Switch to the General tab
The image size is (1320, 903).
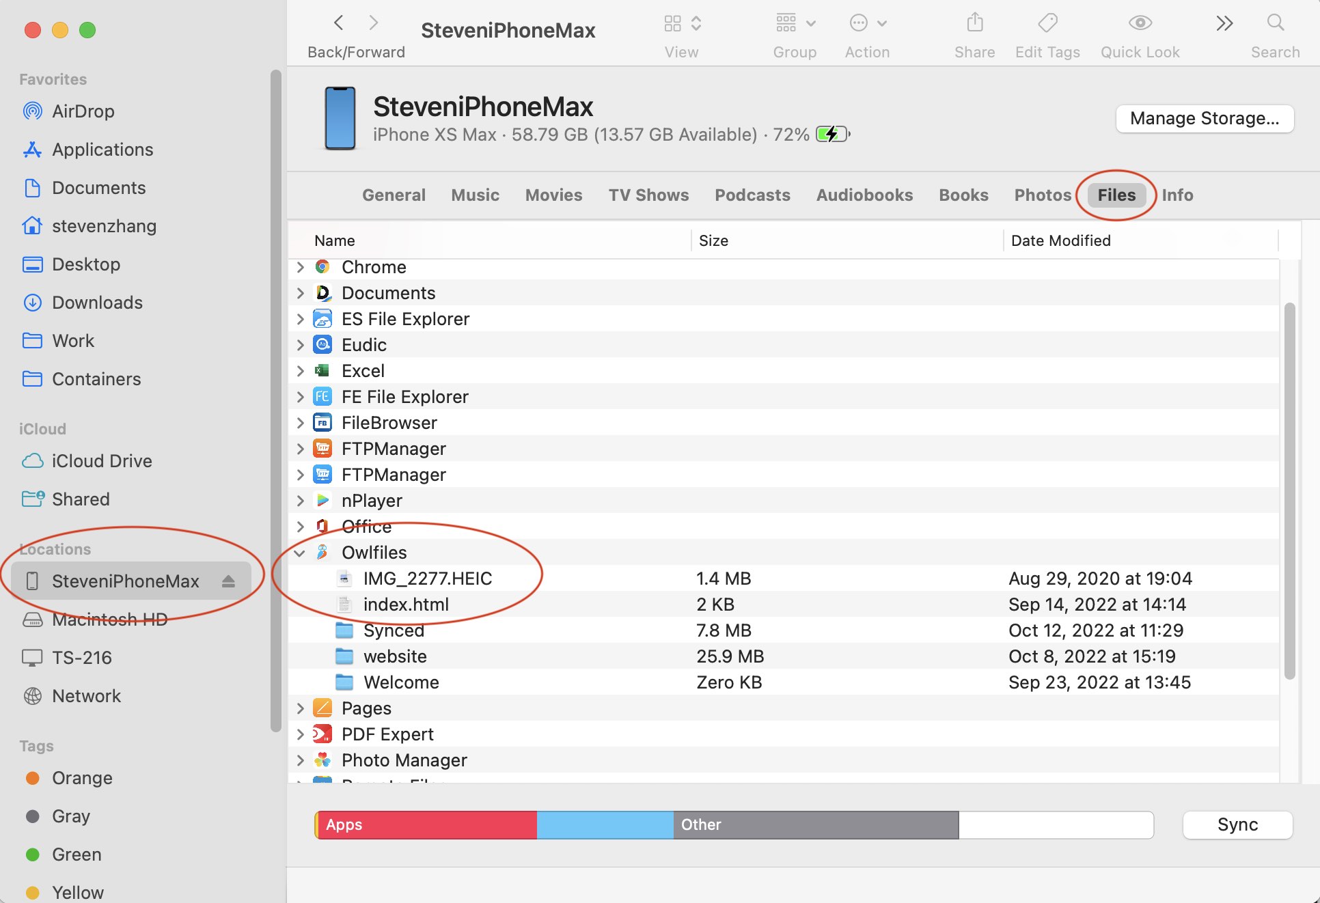pyautogui.click(x=394, y=195)
